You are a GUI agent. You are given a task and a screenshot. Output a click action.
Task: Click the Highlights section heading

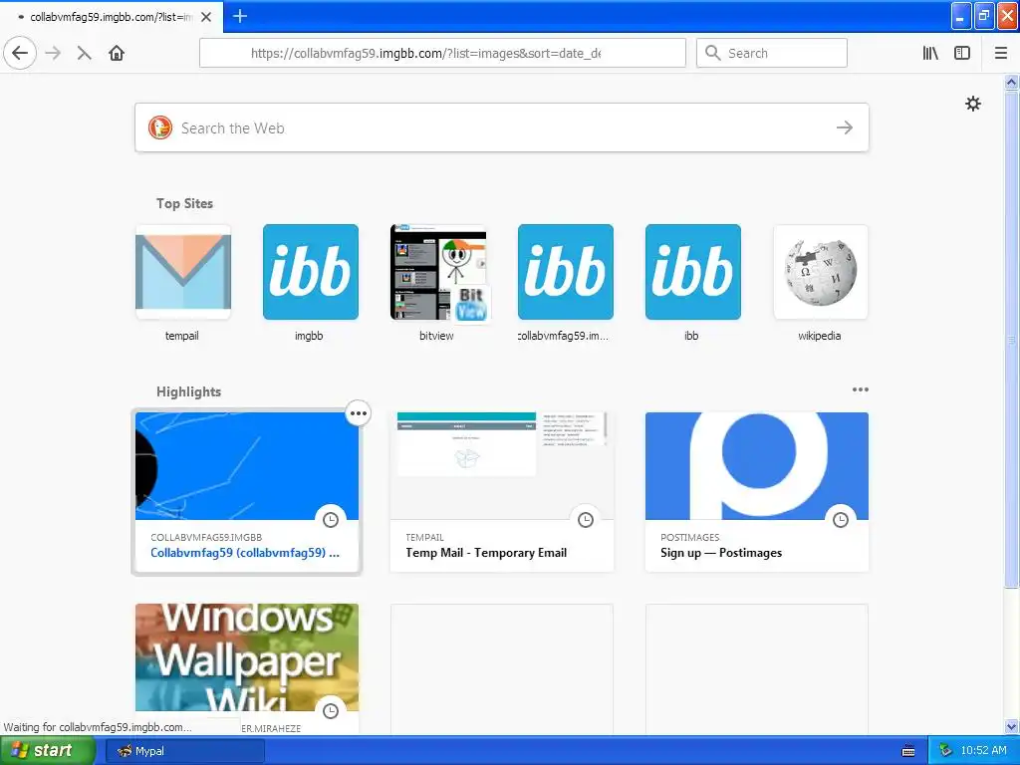[188, 391]
